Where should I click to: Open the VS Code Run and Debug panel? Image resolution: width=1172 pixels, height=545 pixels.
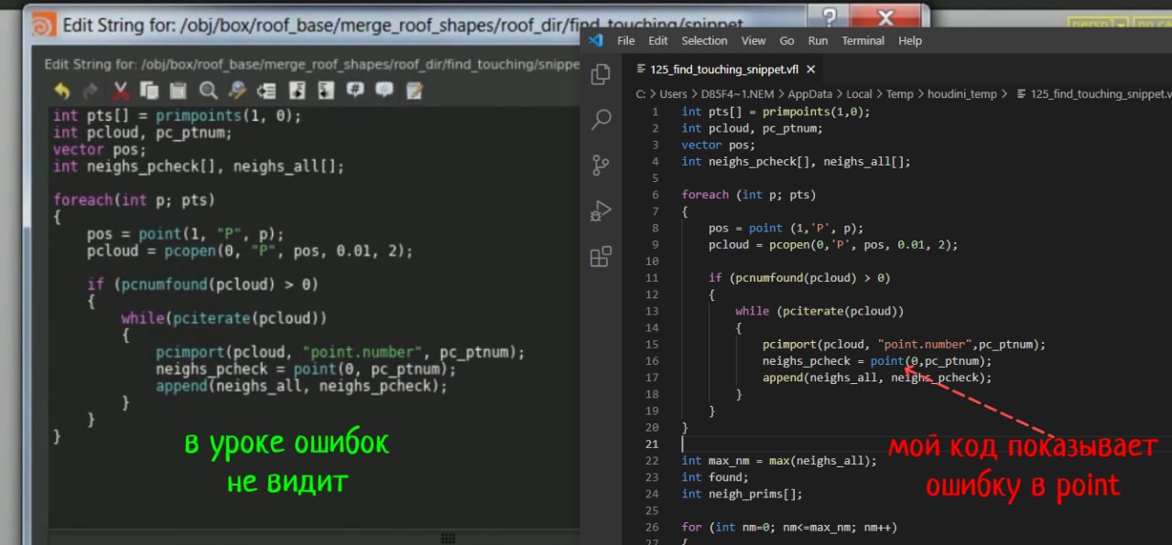pyautogui.click(x=601, y=210)
